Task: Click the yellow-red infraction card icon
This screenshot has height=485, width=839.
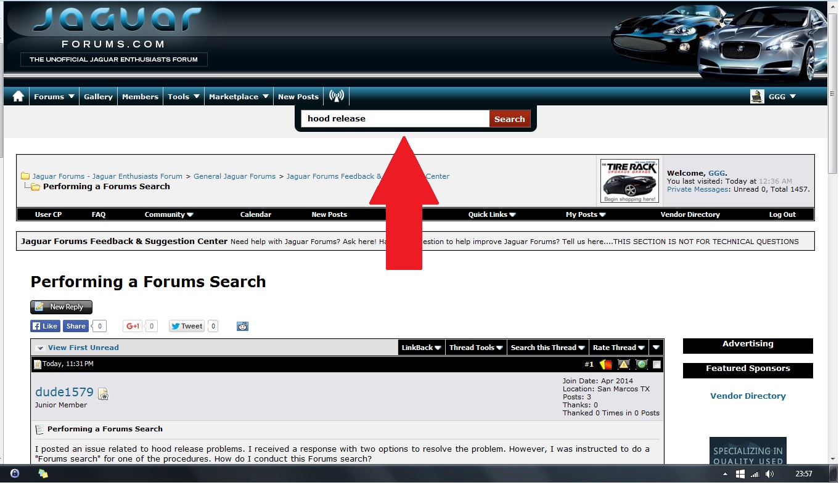Action: (605, 364)
